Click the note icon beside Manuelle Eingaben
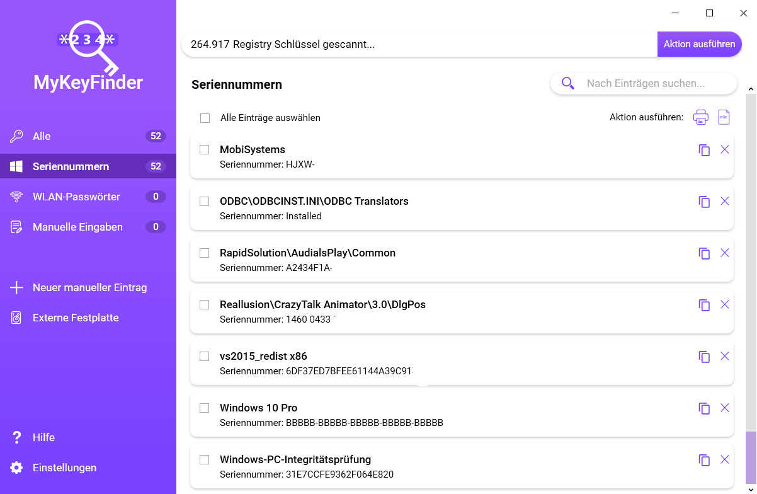This screenshot has height=494, width=757. point(16,227)
